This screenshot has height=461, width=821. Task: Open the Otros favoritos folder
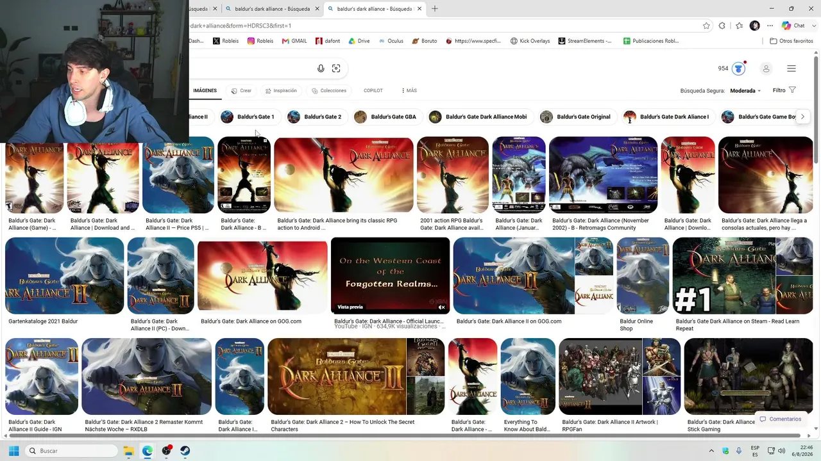[x=791, y=41]
